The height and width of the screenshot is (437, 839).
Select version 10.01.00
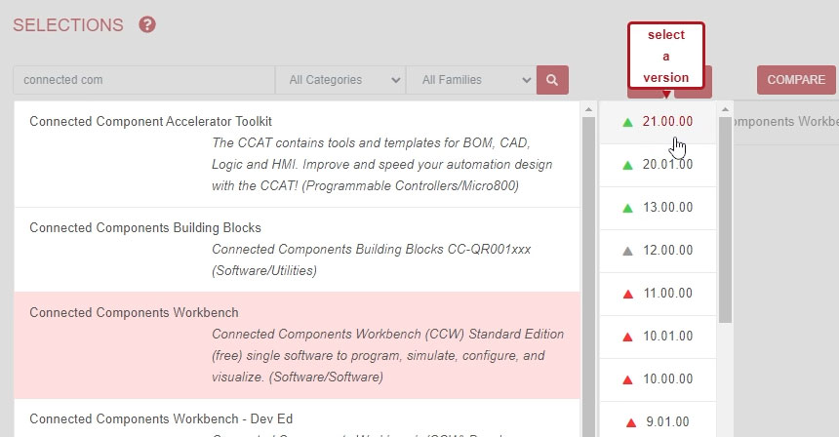658,336
